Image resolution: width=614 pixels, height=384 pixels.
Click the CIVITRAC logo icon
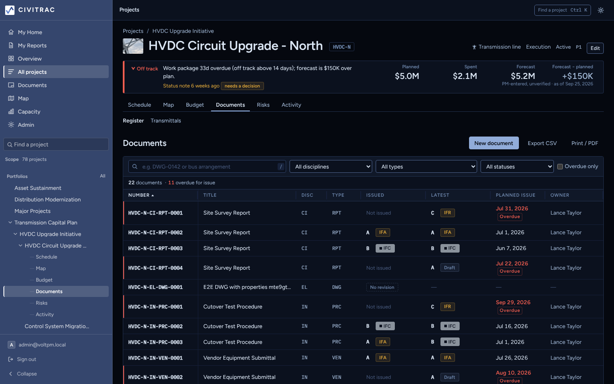coord(10,10)
